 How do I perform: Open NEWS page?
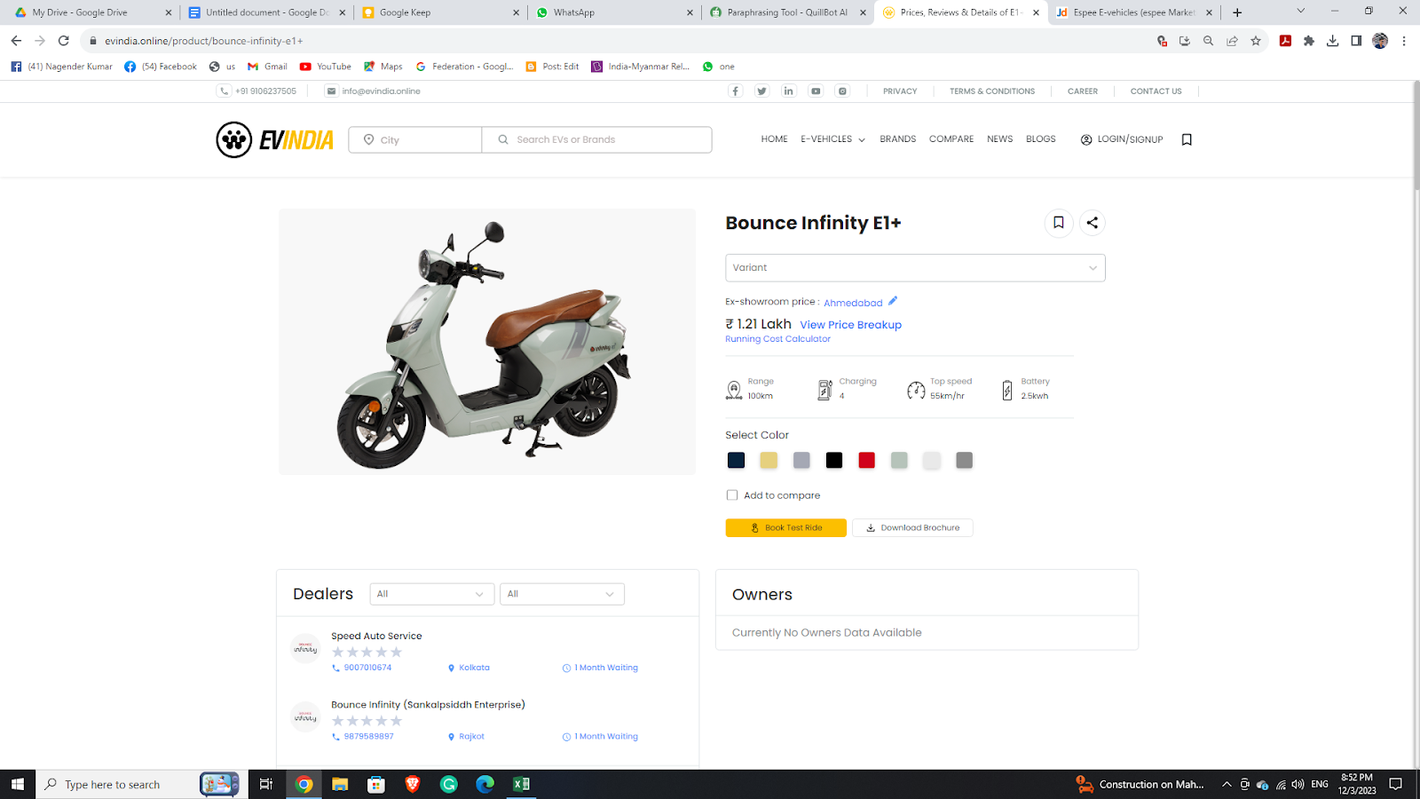tap(1000, 139)
